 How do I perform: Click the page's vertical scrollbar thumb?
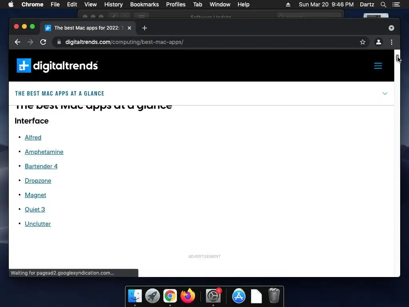point(397,58)
